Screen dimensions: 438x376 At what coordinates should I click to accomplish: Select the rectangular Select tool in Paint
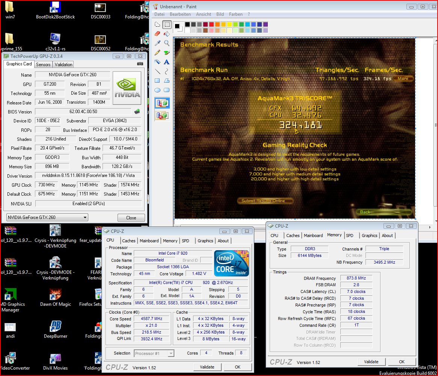pyautogui.click(x=167, y=24)
